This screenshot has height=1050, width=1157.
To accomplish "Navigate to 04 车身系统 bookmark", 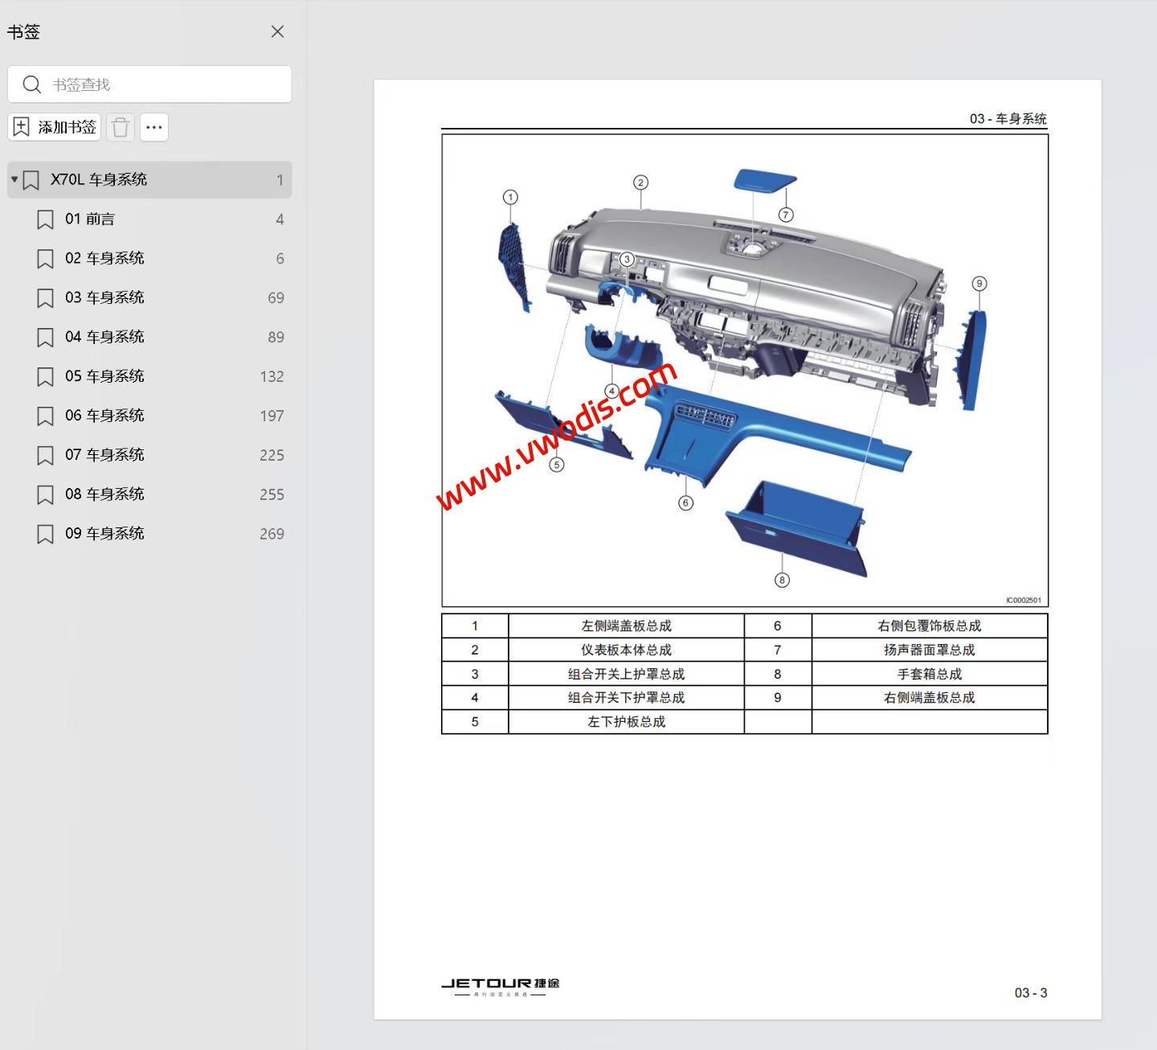I will [105, 337].
